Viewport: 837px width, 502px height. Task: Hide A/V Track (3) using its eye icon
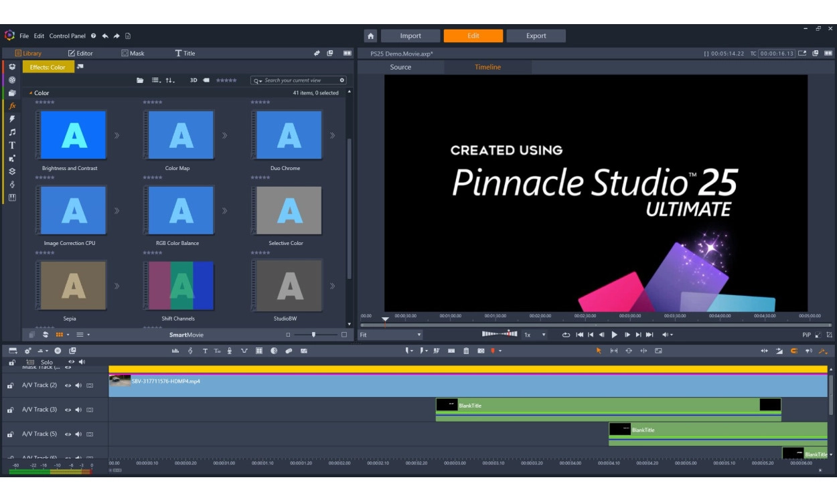[x=68, y=410]
